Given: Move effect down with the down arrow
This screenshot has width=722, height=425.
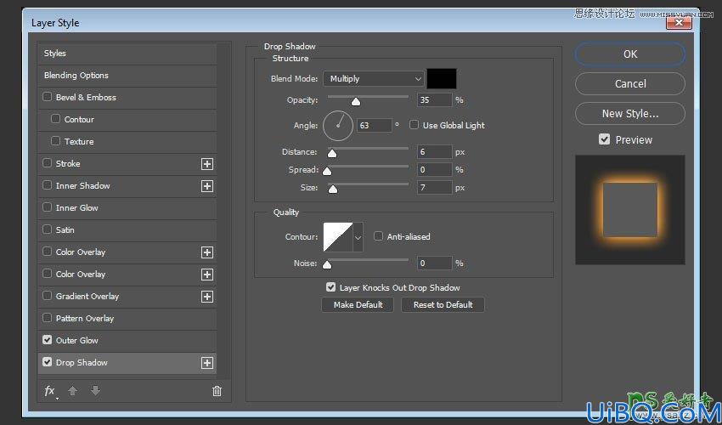Looking at the screenshot, I should coord(95,391).
